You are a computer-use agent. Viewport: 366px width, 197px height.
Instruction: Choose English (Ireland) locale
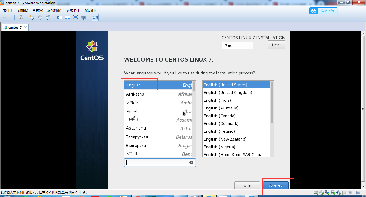click(236, 131)
